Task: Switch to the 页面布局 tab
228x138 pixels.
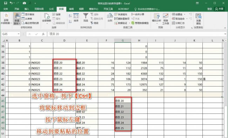Action: [39, 9]
